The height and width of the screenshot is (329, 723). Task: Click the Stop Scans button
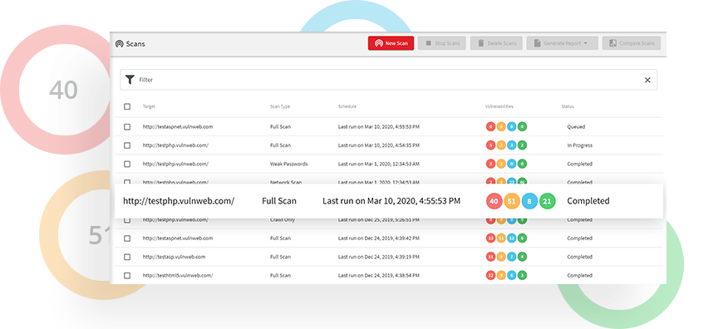[x=442, y=43]
